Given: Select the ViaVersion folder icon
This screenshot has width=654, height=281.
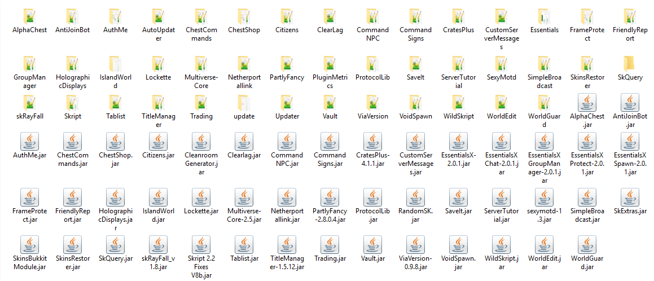Looking at the screenshot, I should point(373,102).
